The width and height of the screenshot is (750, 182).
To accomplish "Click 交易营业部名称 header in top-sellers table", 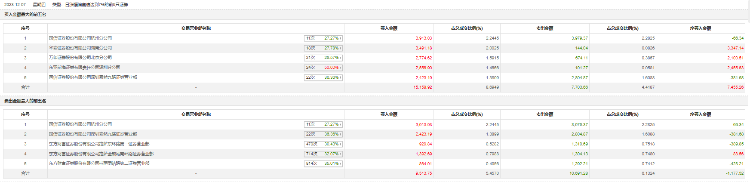I will [196, 114].
